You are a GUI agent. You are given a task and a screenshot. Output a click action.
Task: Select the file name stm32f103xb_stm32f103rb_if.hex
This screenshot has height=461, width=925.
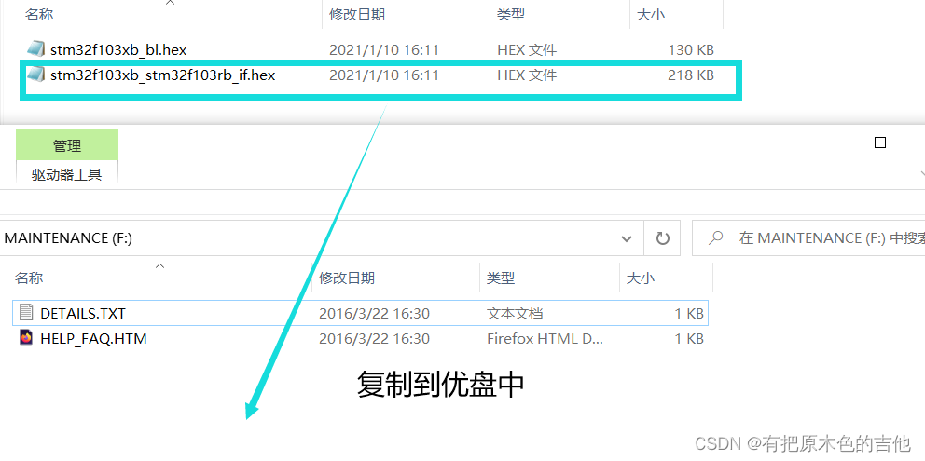click(x=163, y=75)
